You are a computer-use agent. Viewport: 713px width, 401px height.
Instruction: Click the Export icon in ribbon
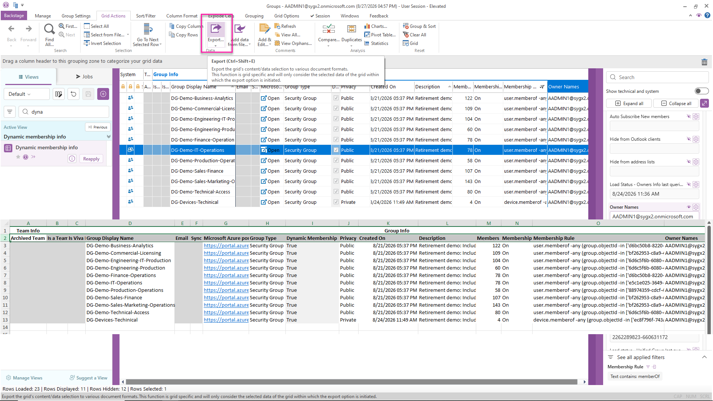pyautogui.click(x=216, y=29)
